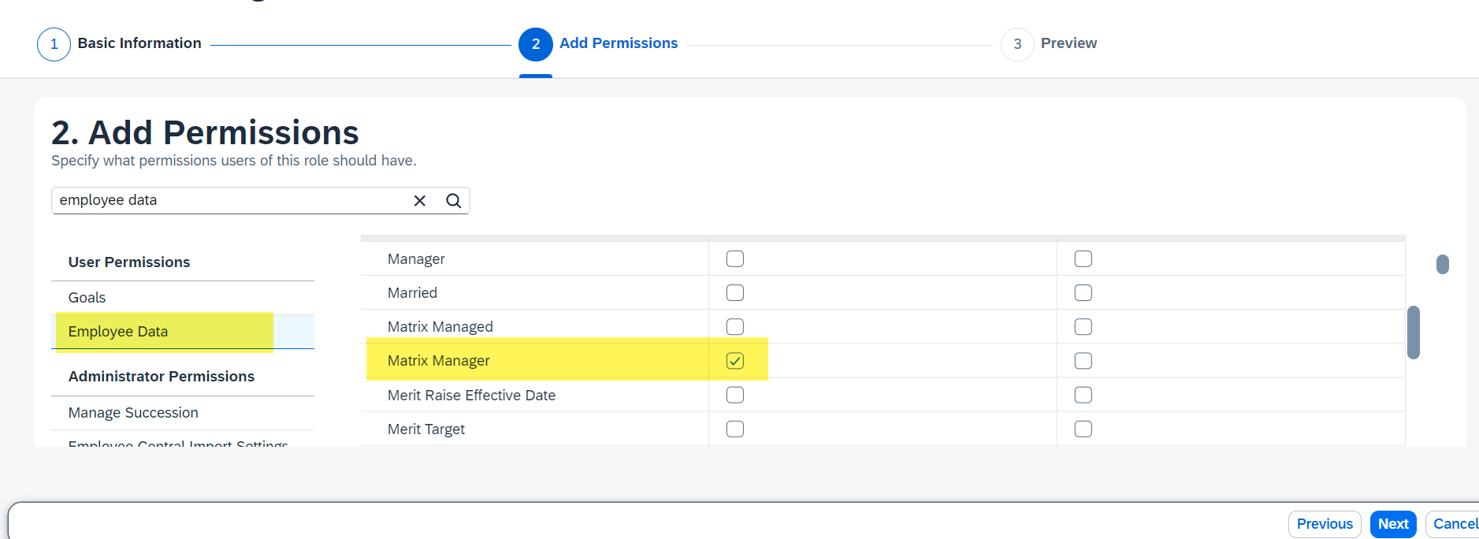Open Manage Succession permission category
This screenshot has width=1479, height=539.
(183, 413)
